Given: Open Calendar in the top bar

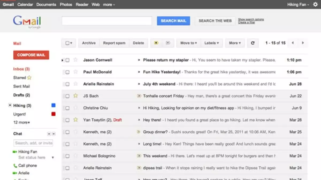Looking at the screenshot, I should click(x=25, y=5).
